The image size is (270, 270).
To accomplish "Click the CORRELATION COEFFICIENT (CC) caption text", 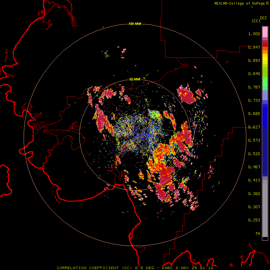I will [94, 268].
